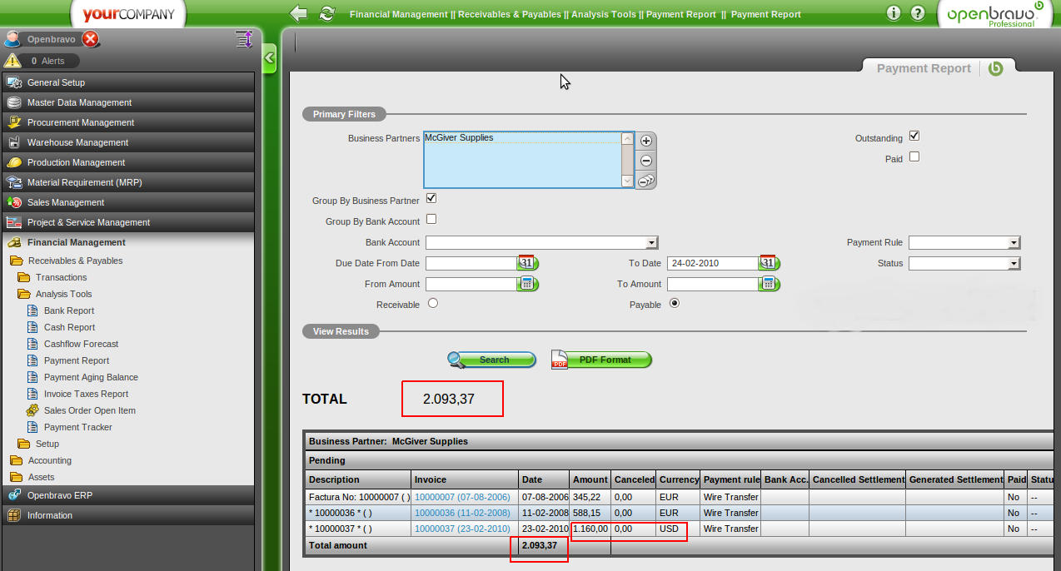Log out using the red X icon

91,39
